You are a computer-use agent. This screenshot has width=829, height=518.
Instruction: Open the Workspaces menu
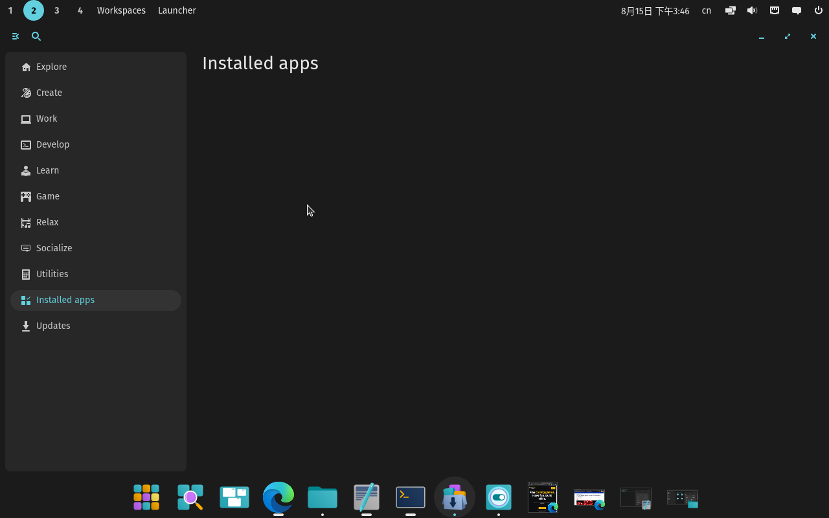pos(121,10)
